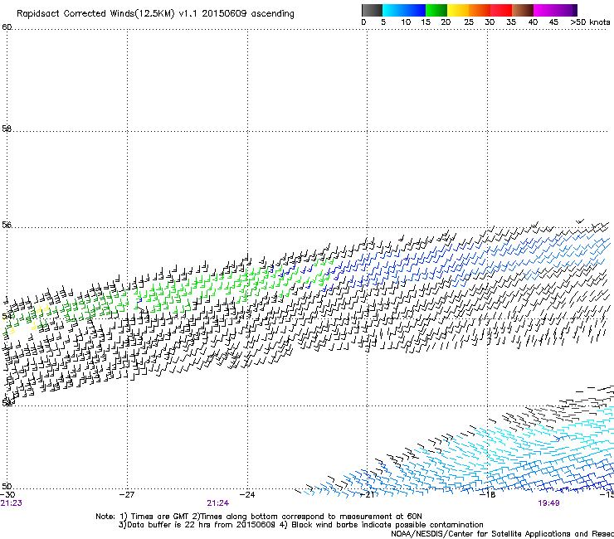This screenshot has height=539, width=614.
Task: Click the latitude label '60'
Action: click(x=7, y=27)
